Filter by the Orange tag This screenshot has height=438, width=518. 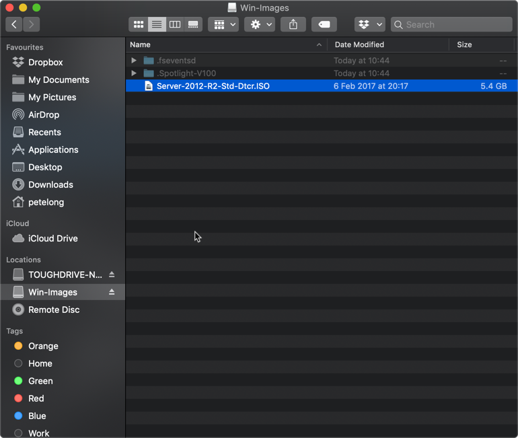click(x=63, y=346)
